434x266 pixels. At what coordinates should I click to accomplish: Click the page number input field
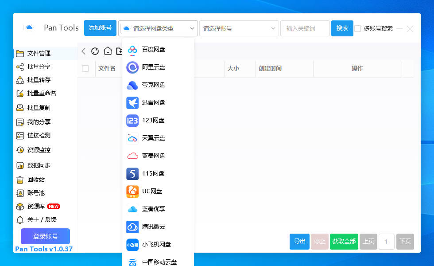tap(386, 242)
